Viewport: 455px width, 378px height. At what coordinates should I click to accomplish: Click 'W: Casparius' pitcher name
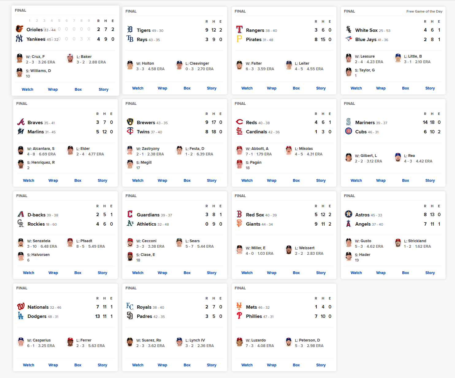click(39, 340)
